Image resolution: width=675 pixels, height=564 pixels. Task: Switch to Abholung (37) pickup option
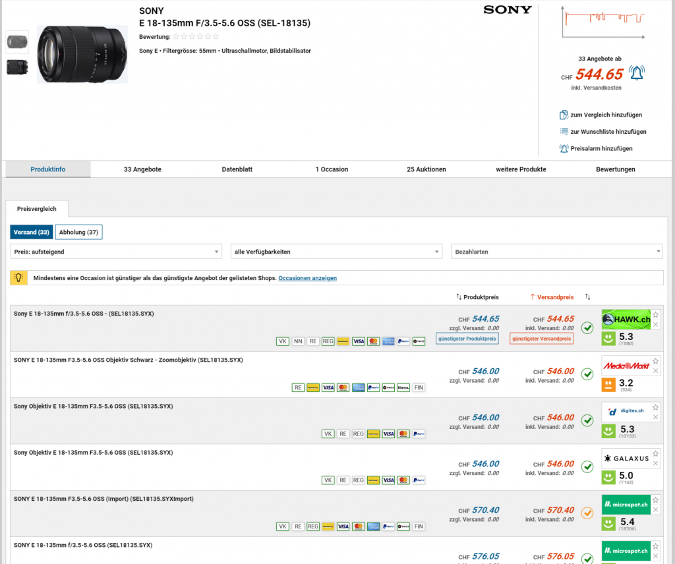pyautogui.click(x=78, y=232)
